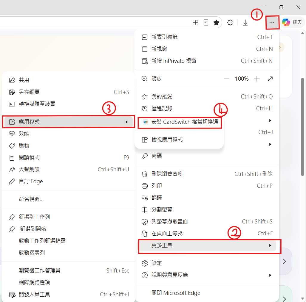Open History from the menu
Screen dimensions: 306x302
click(x=207, y=109)
